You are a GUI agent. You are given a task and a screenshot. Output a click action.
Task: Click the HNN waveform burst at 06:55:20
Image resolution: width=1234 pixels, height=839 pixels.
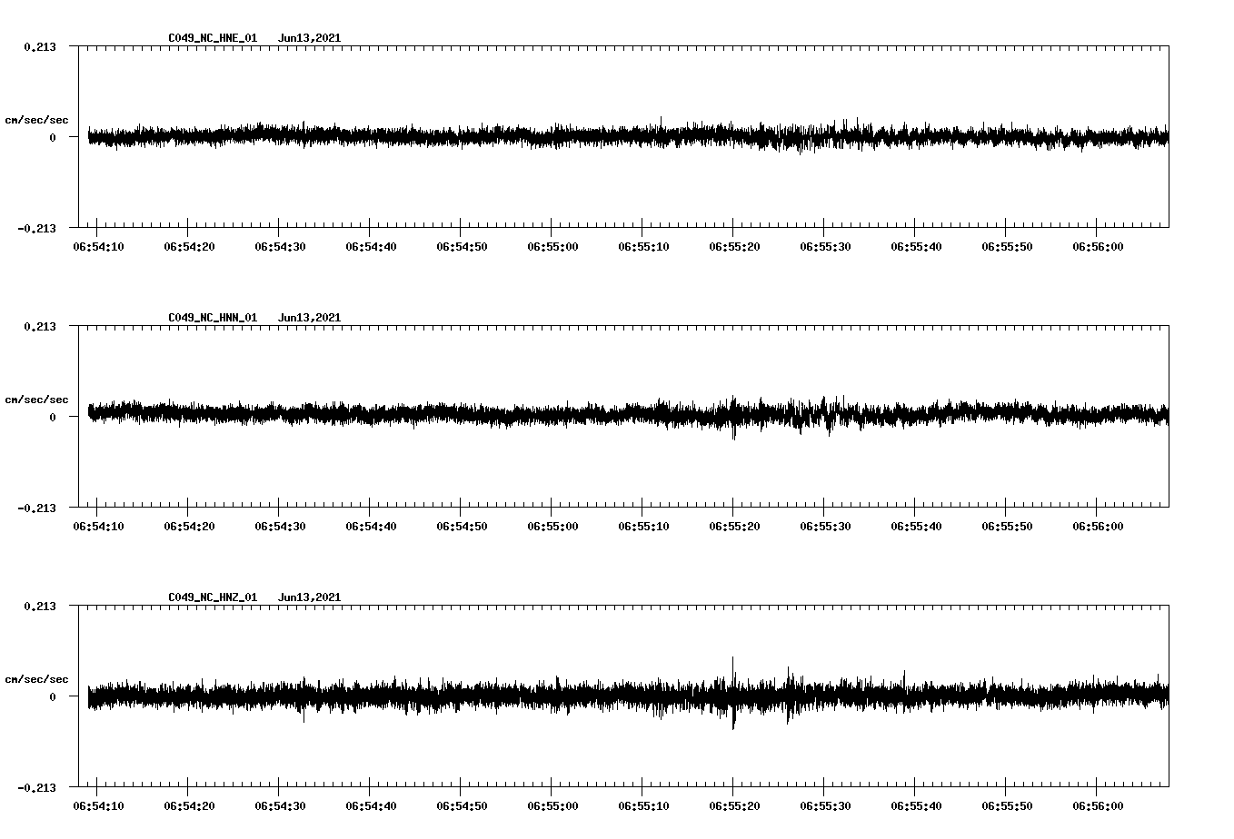(733, 418)
